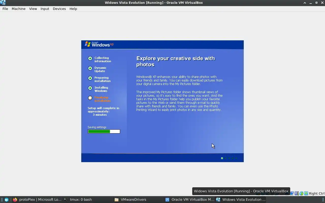Viewport: 325px width, 203px height.
Task: Open the Devices menu
Action: point(59,9)
